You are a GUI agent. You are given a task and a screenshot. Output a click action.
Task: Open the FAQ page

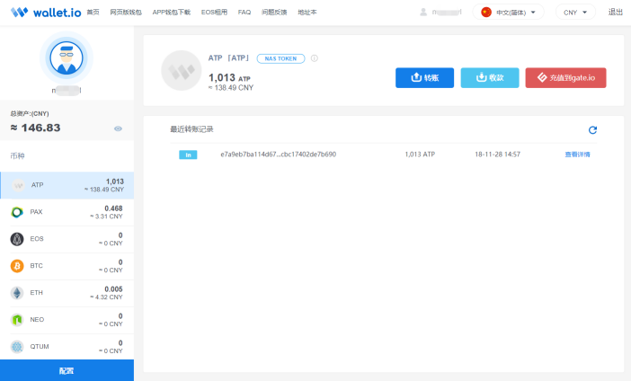pos(244,13)
